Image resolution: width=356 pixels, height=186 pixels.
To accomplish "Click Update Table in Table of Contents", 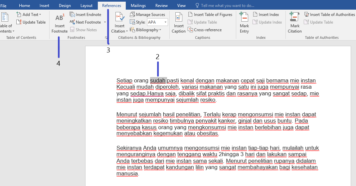I will pyautogui.click(x=31, y=22).
